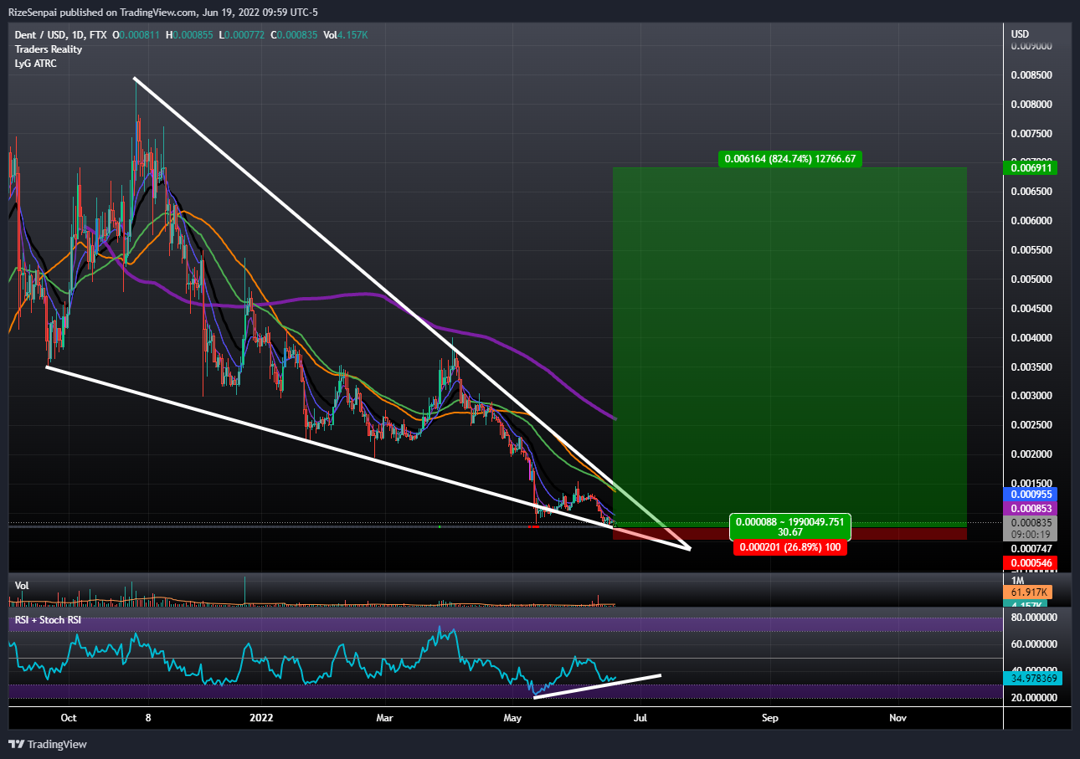Click the Vol pane label

coord(22,586)
